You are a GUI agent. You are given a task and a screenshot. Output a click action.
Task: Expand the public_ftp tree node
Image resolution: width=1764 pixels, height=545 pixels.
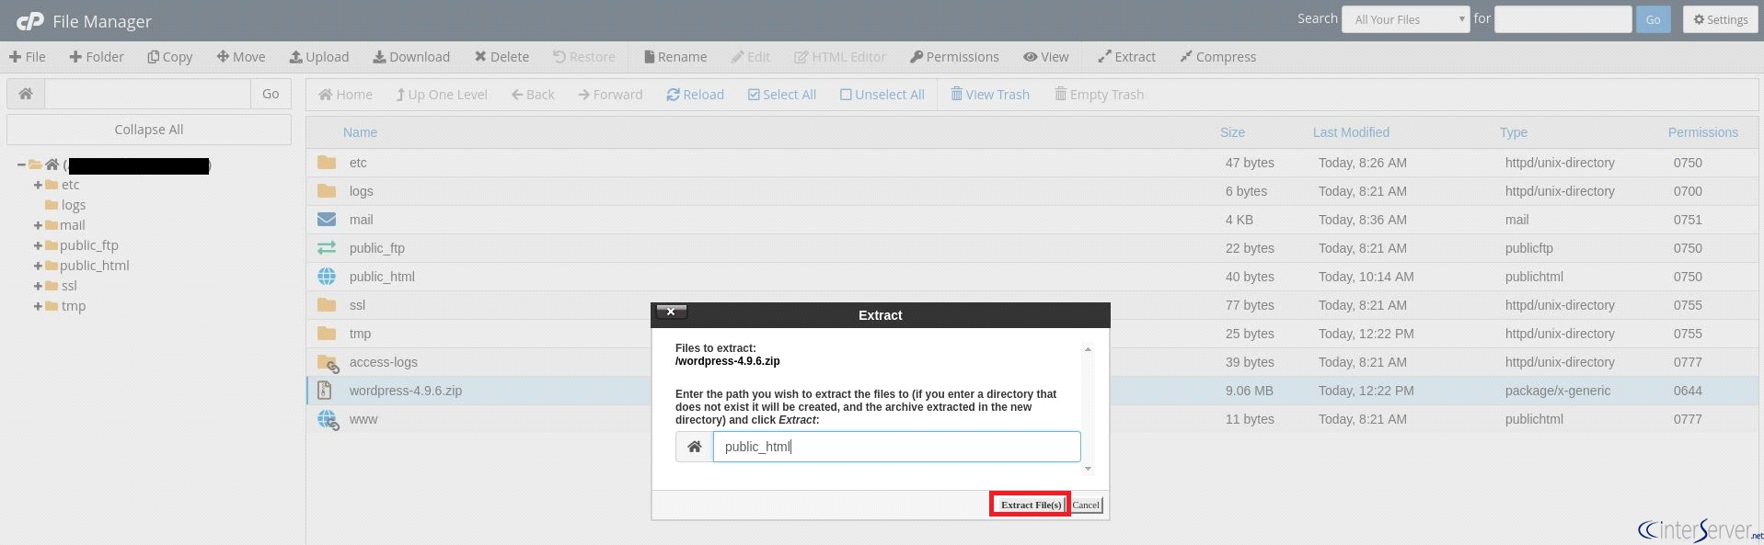click(38, 246)
